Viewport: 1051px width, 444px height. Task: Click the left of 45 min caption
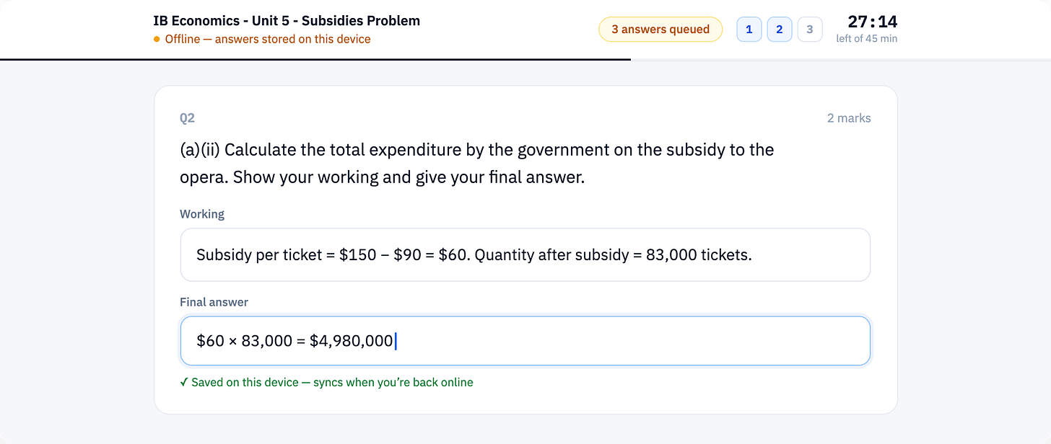coord(867,39)
